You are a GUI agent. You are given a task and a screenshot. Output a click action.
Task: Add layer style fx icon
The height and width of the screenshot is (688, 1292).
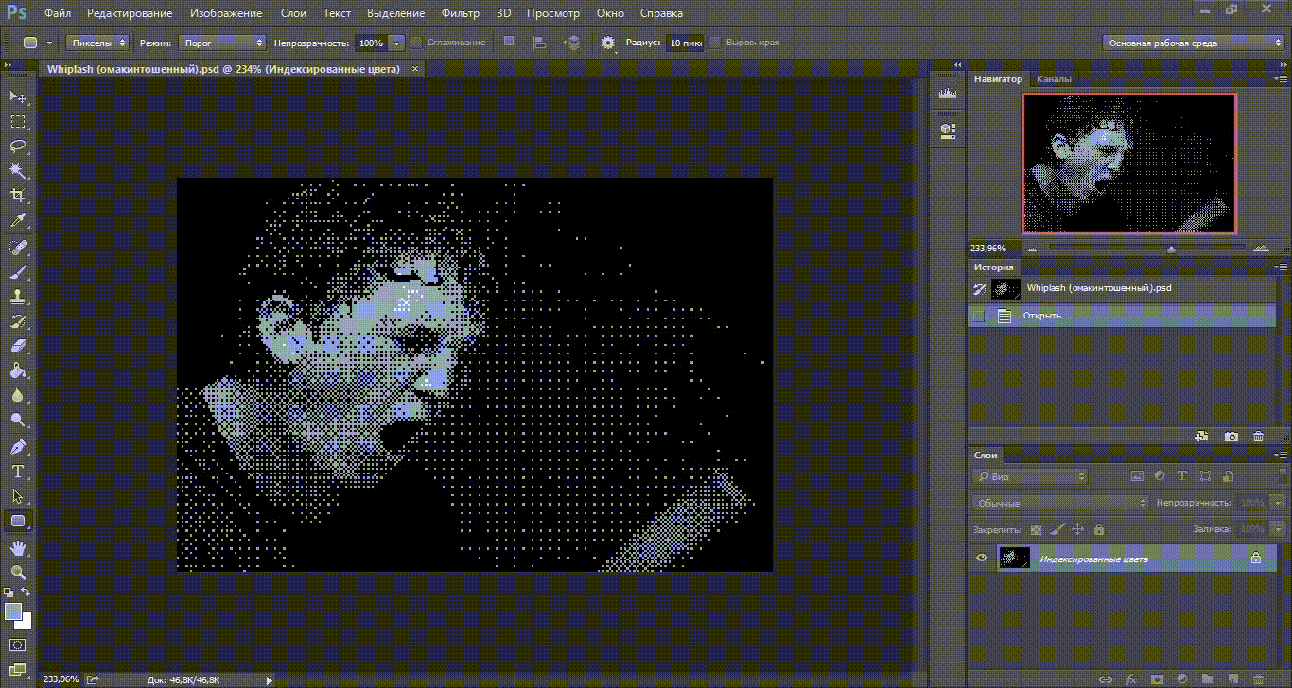[1131, 679]
